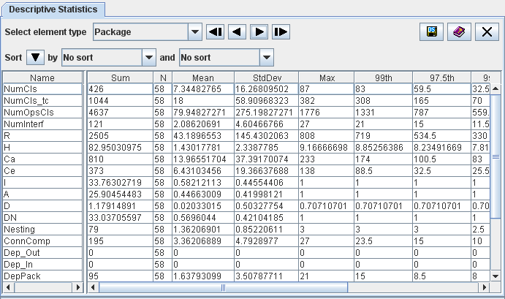Jump to first element type
This screenshot has width=505, height=299.
[x=216, y=32]
